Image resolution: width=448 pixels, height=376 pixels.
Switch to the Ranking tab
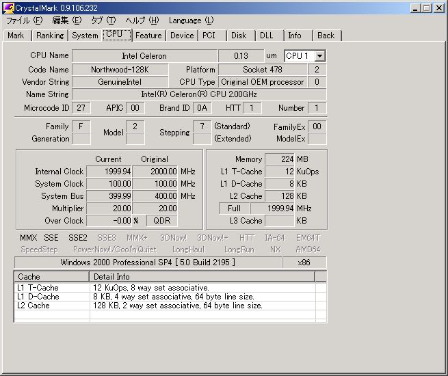50,36
